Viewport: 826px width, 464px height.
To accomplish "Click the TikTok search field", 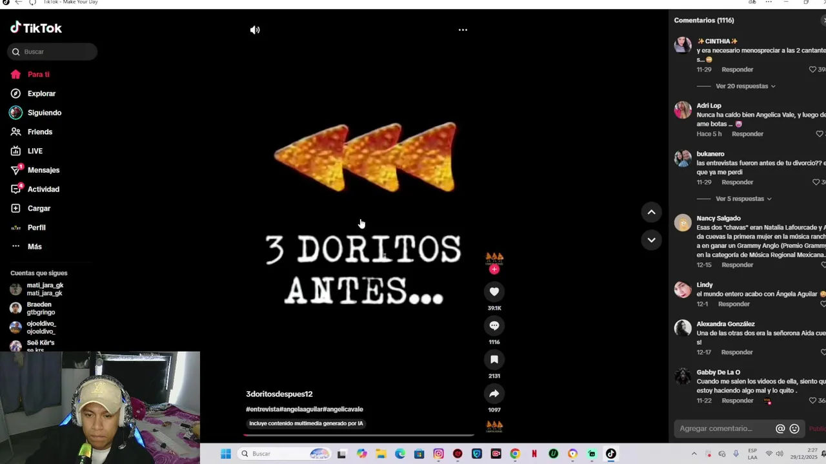I will 52,52.
